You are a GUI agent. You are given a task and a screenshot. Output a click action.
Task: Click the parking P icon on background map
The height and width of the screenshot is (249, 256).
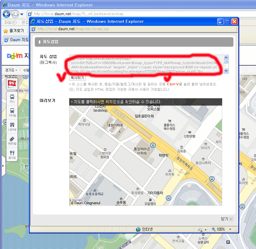point(228,242)
